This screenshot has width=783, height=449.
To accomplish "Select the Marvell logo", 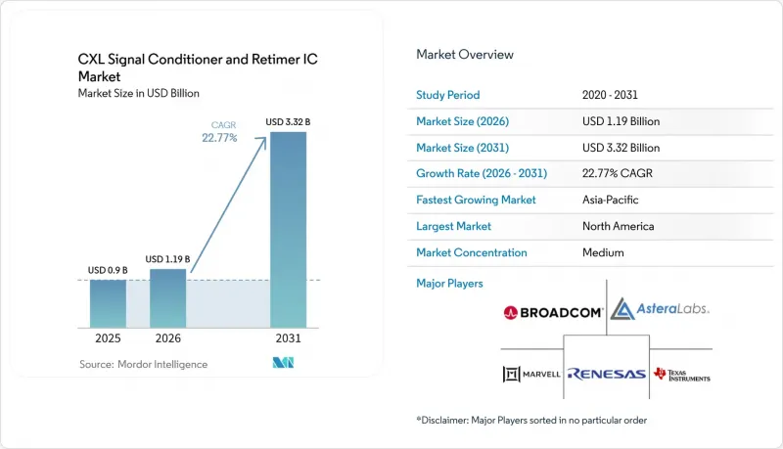I will [531, 374].
